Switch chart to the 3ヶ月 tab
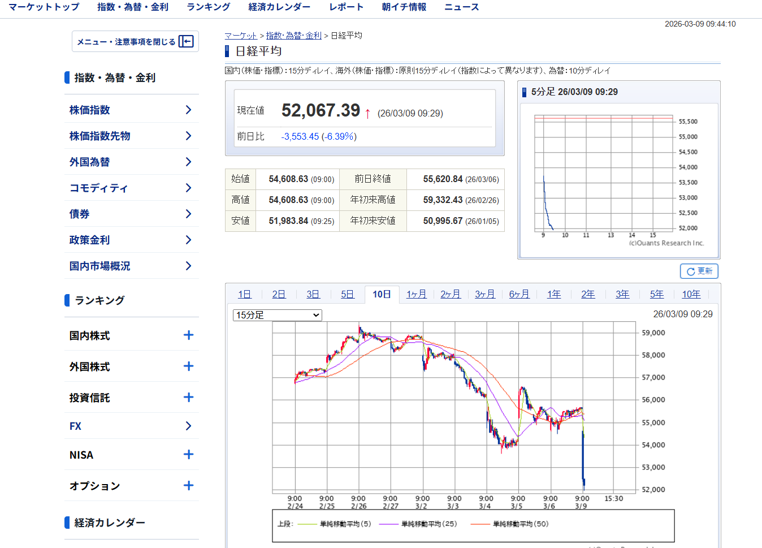This screenshot has height=548, width=762. click(485, 294)
